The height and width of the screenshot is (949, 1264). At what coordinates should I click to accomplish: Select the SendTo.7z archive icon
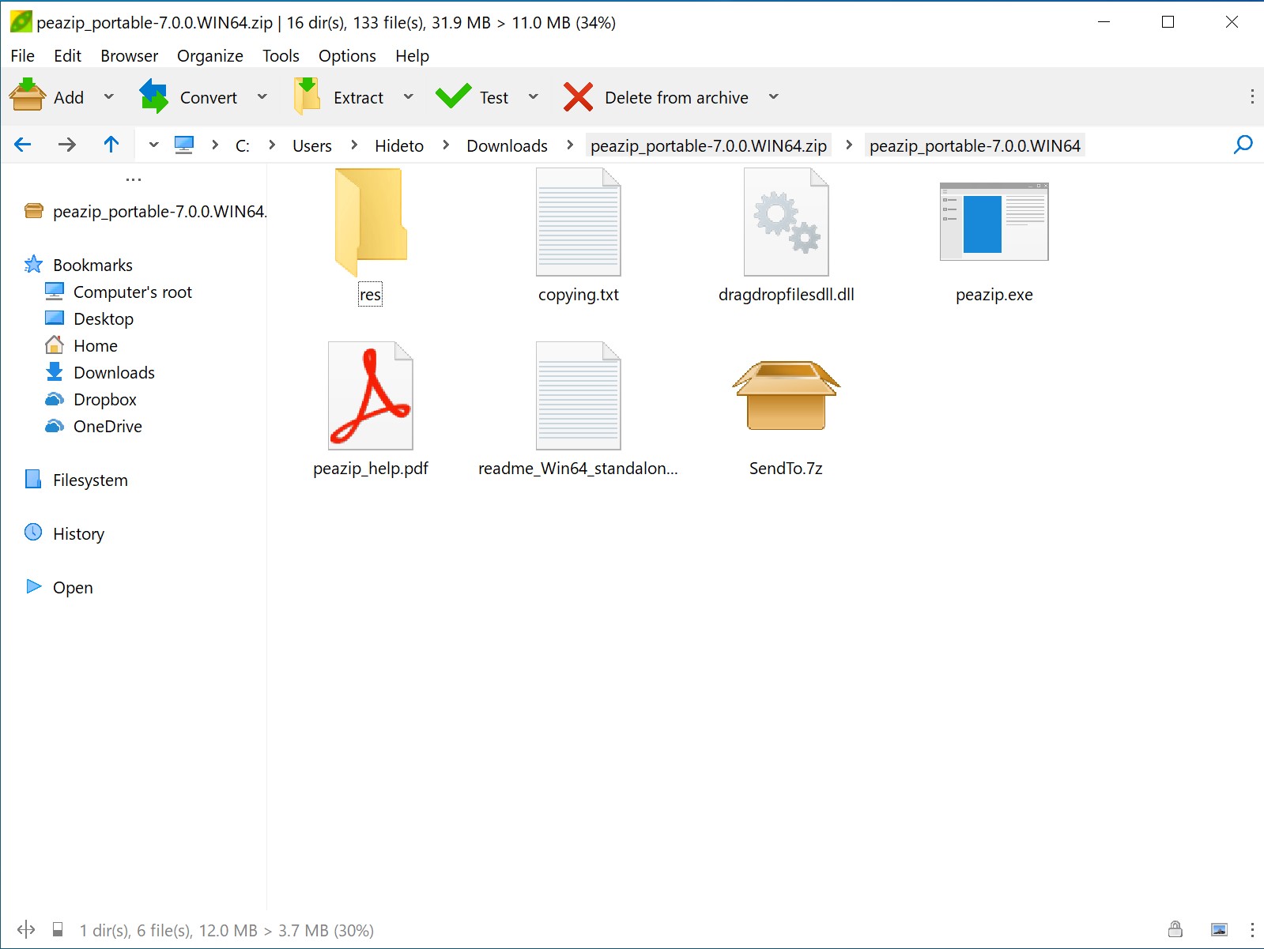(x=787, y=395)
